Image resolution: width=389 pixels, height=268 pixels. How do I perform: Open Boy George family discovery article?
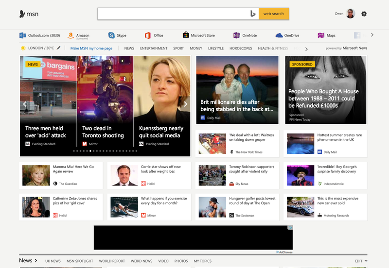point(325,175)
